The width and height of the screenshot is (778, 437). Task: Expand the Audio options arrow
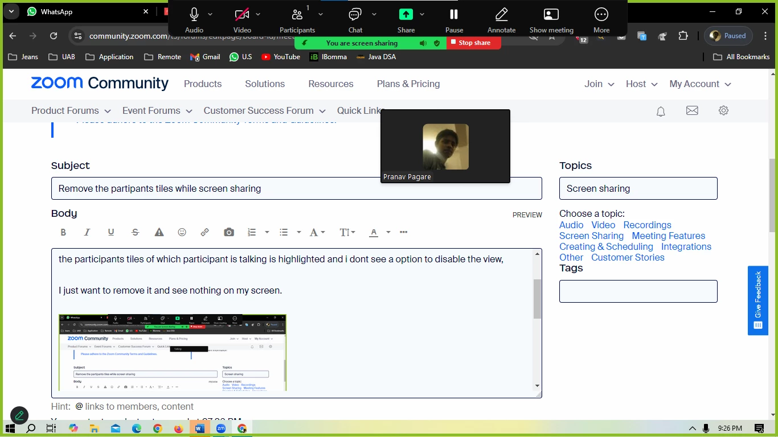click(210, 14)
